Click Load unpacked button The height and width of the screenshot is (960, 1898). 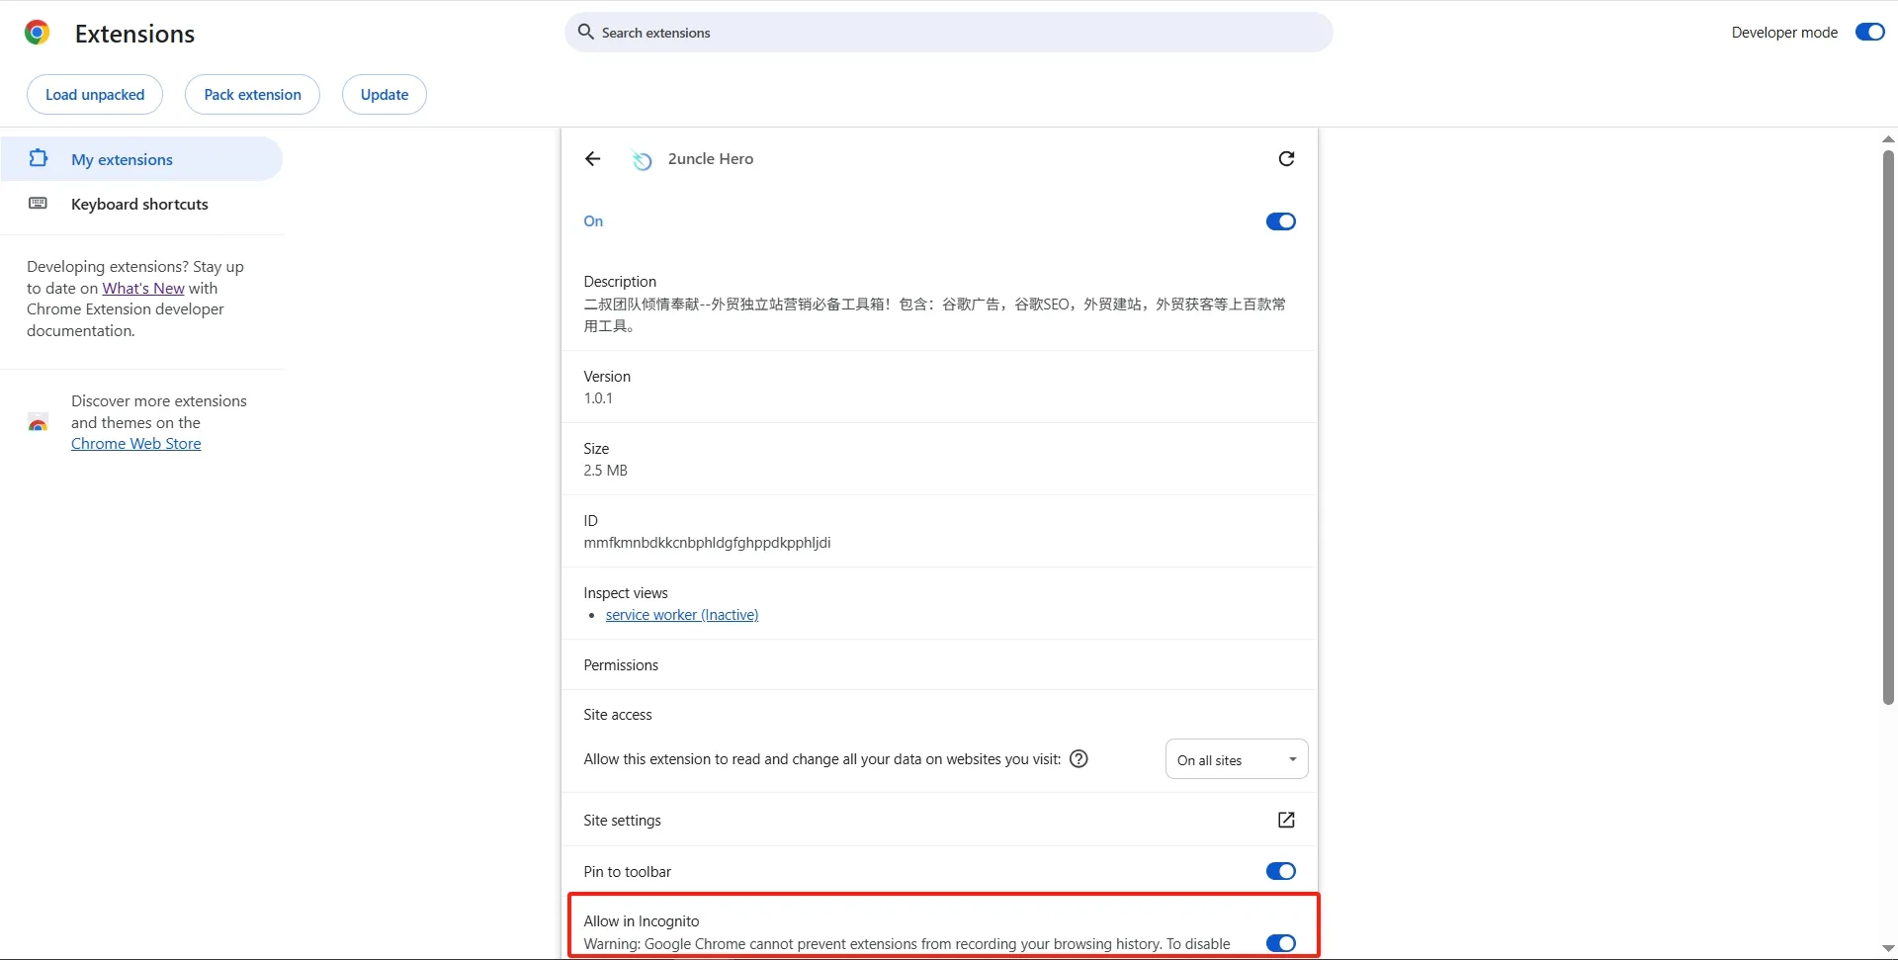95,95
